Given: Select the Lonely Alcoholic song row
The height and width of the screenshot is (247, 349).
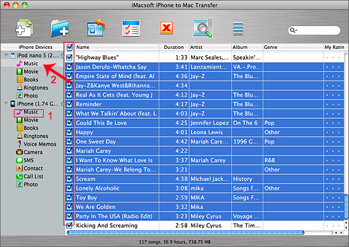Looking at the screenshot, I should (205, 188).
